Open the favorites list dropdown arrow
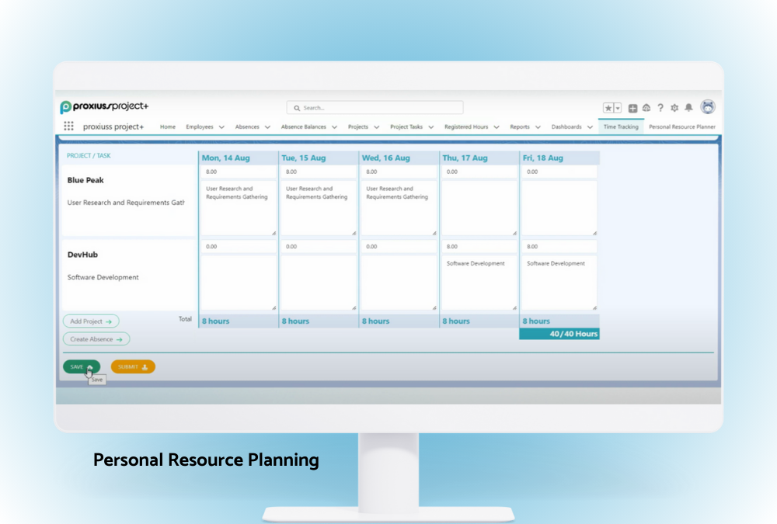Viewport: 777px width, 524px height. pos(618,108)
